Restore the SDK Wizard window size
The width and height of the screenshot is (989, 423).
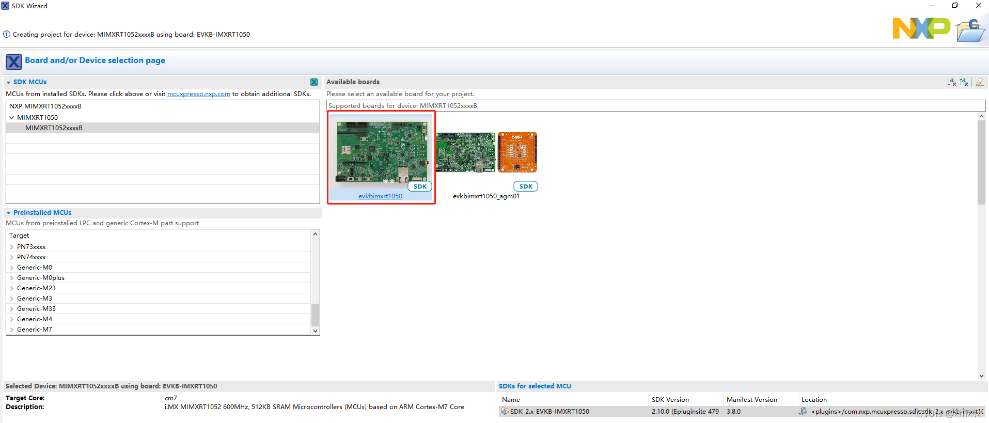point(955,5)
